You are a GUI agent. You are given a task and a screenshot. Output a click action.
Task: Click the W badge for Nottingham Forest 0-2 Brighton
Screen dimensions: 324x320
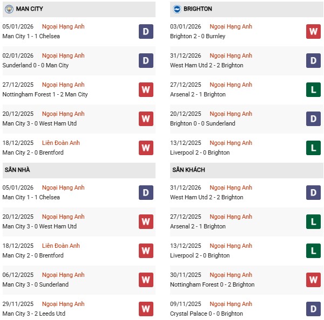pyautogui.click(x=314, y=280)
